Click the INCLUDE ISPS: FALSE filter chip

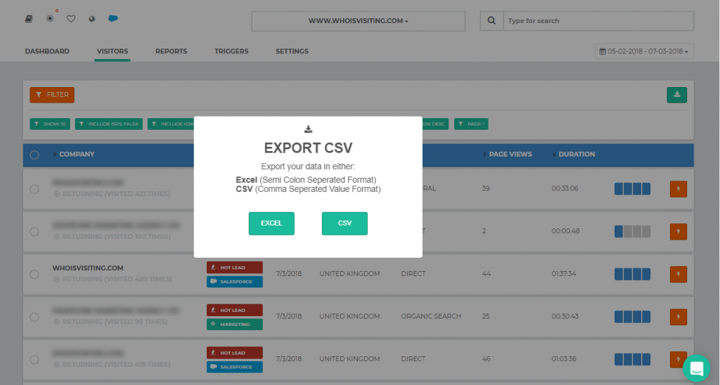click(x=109, y=124)
